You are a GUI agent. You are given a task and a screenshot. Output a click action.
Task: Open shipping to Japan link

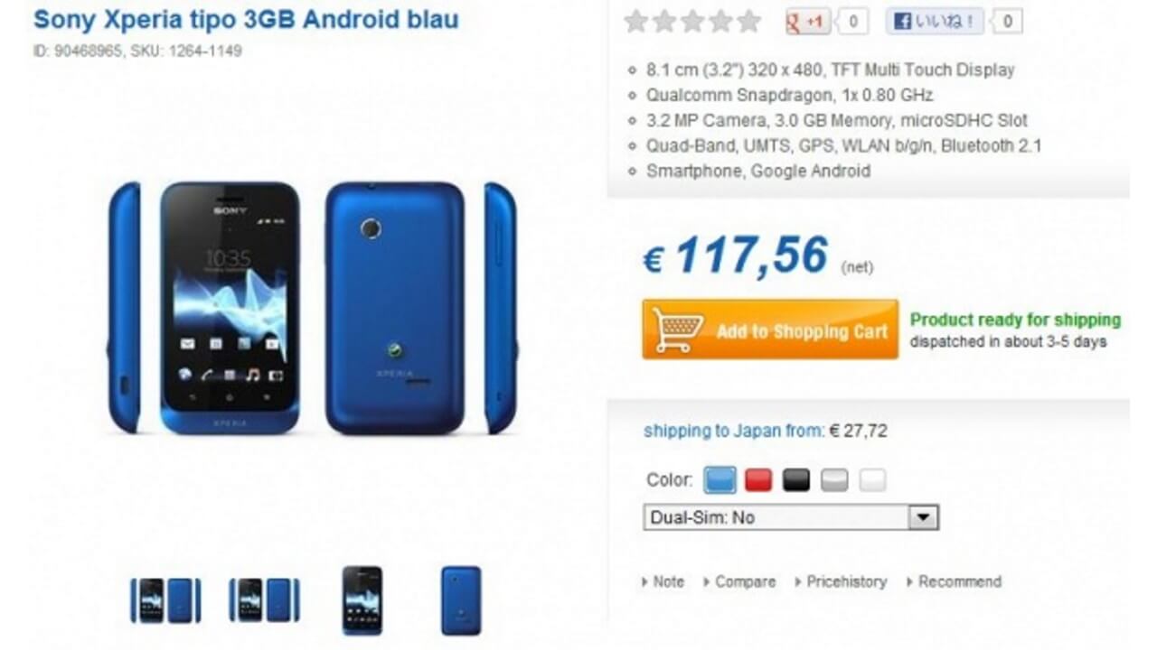tap(733, 431)
